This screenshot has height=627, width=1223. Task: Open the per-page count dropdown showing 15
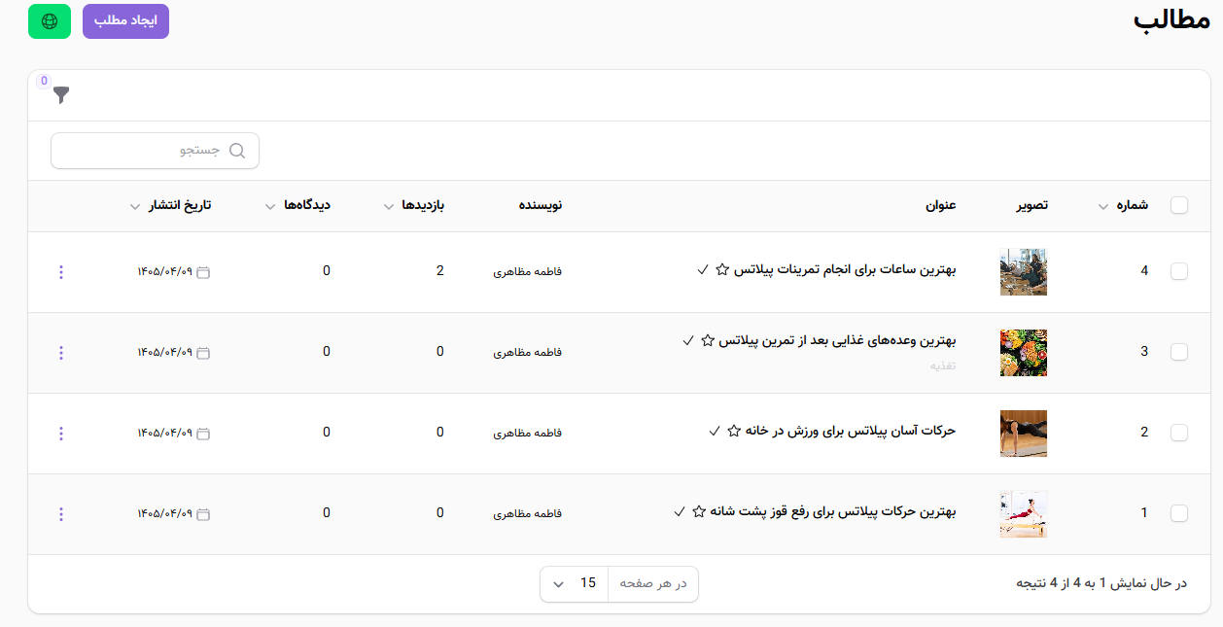(x=574, y=583)
